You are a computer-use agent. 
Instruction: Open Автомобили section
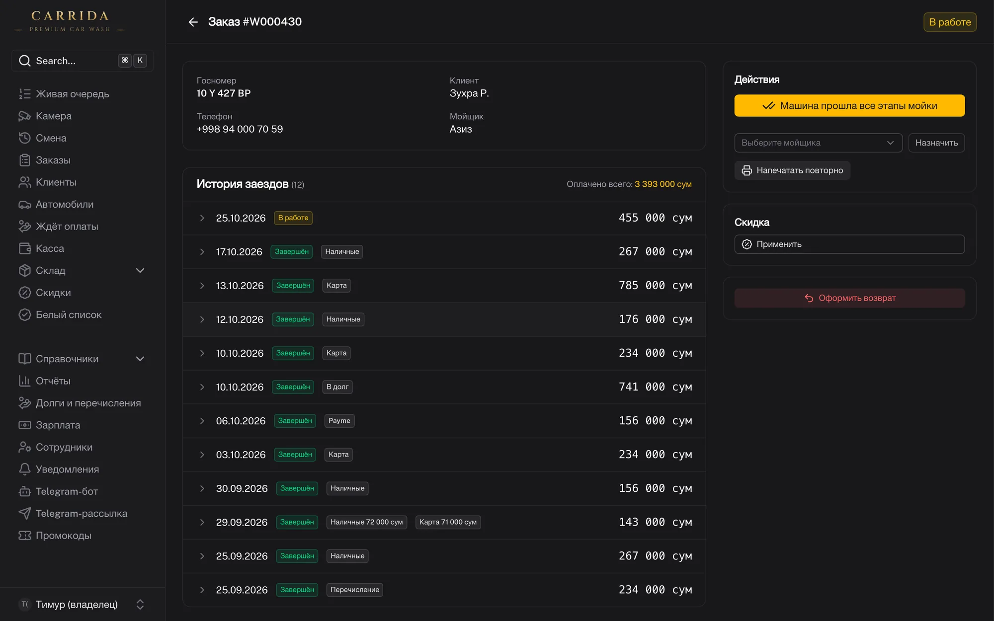click(x=83, y=204)
